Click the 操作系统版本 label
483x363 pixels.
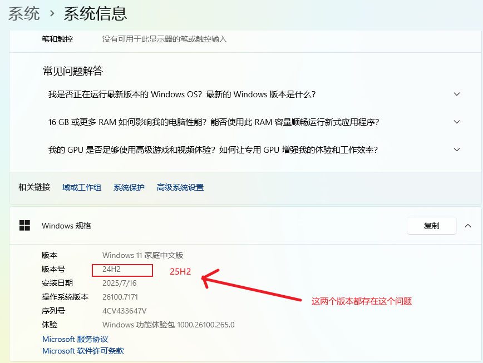[x=65, y=297]
